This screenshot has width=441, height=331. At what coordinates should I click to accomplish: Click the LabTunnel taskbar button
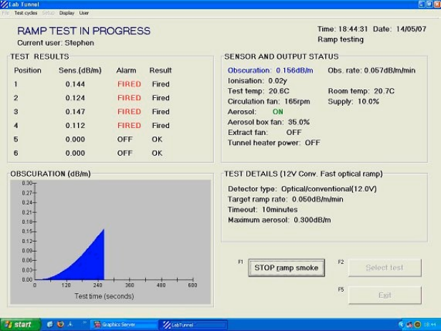(x=193, y=325)
